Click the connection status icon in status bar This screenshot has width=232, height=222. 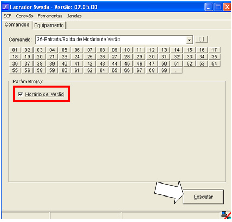coord(226,216)
